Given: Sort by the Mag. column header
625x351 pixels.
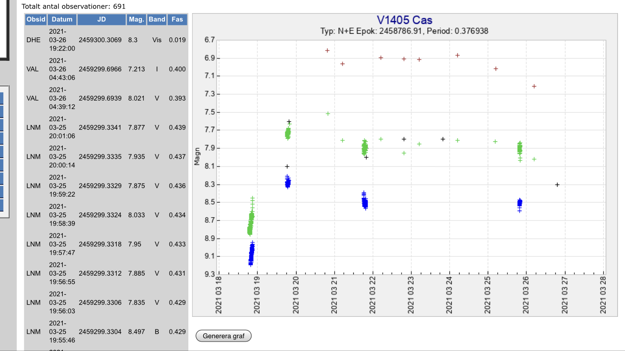Looking at the screenshot, I should [136, 20].
